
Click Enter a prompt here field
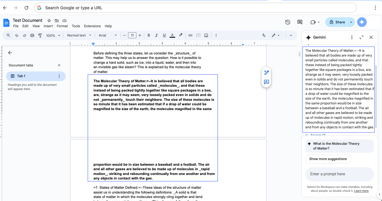(x=340, y=174)
